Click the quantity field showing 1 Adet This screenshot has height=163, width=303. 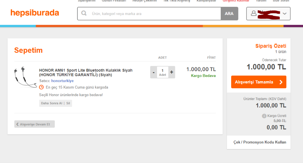pyautogui.click(x=163, y=72)
